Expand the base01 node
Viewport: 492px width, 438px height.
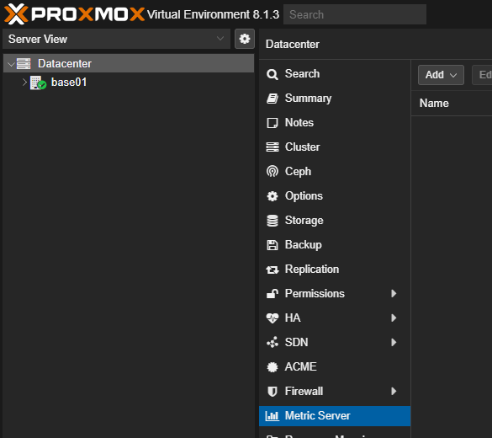(x=24, y=83)
